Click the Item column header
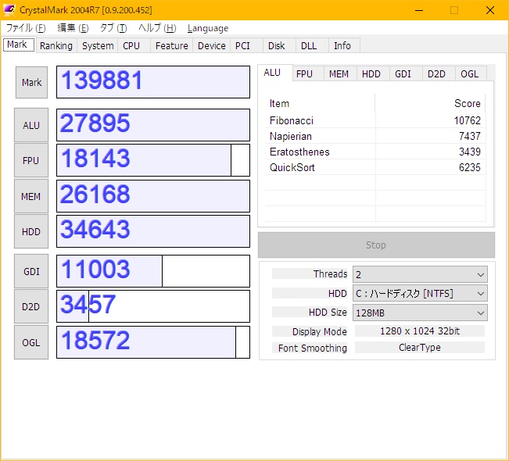This screenshot has height=461, width=509. (320, 103)
